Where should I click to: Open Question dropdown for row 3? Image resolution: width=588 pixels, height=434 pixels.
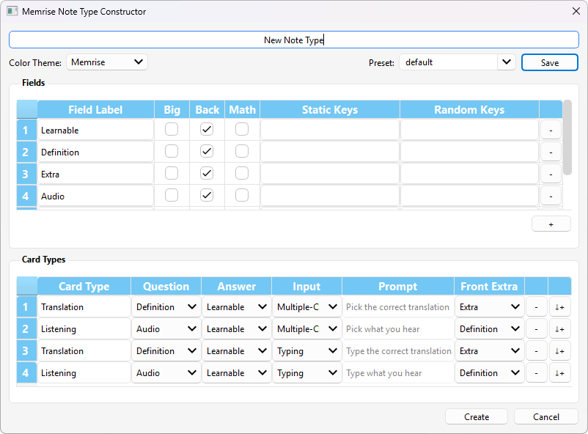coord(166,350)
